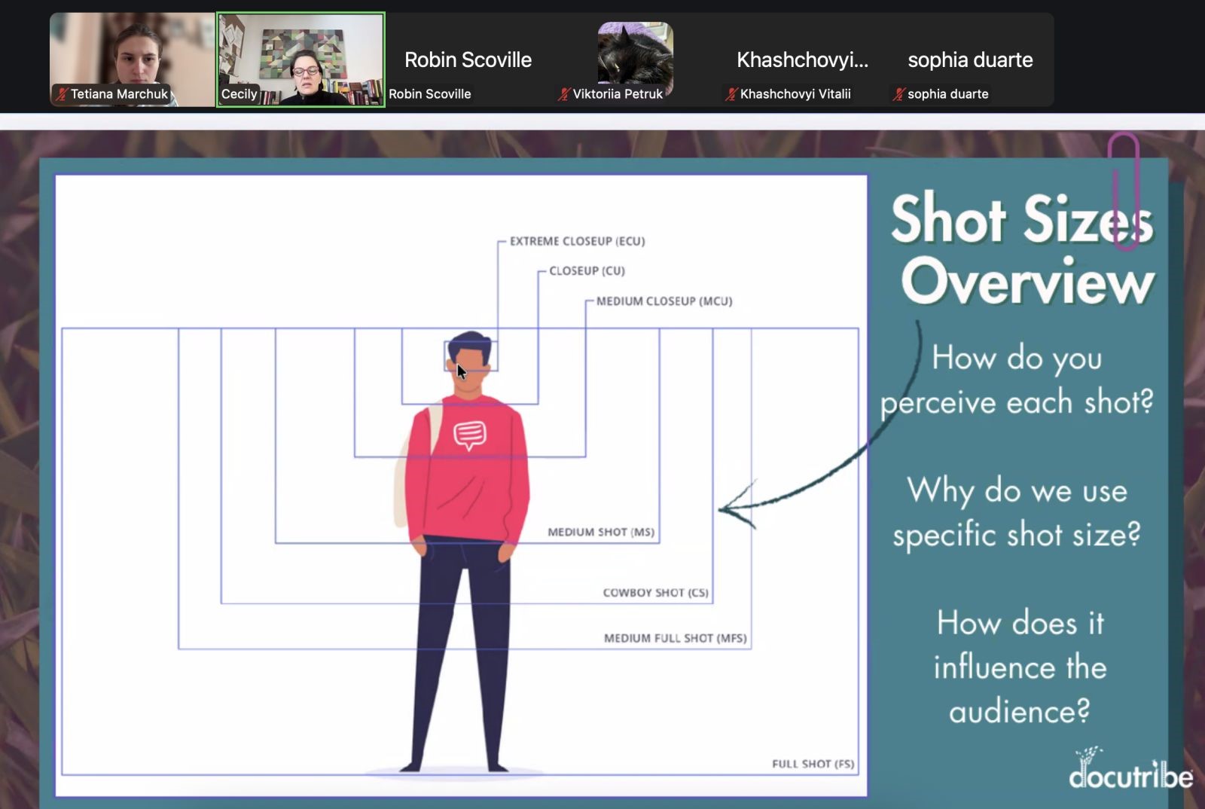Click the purple paperclip graphic
The width and height of the screenshot is (1205, 809).
click(1123, 191)
